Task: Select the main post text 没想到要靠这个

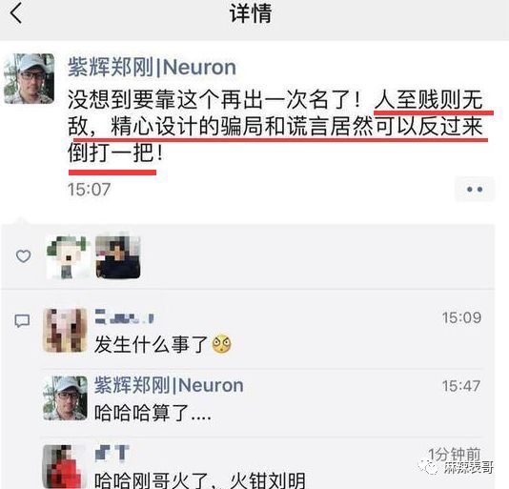Action: coord(275,126)
